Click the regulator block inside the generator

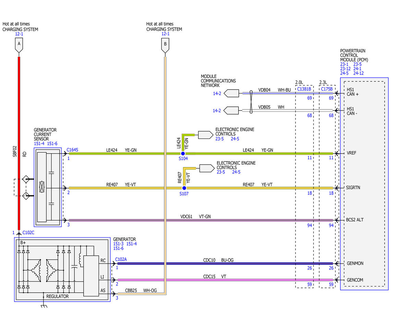pos(91,276)
